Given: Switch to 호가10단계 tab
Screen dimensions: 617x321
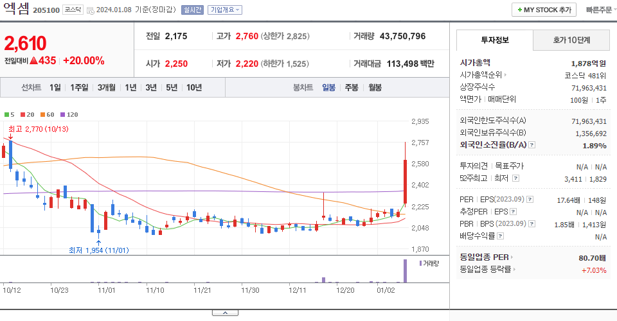Looking at the screenshot, I should point(571,40).
